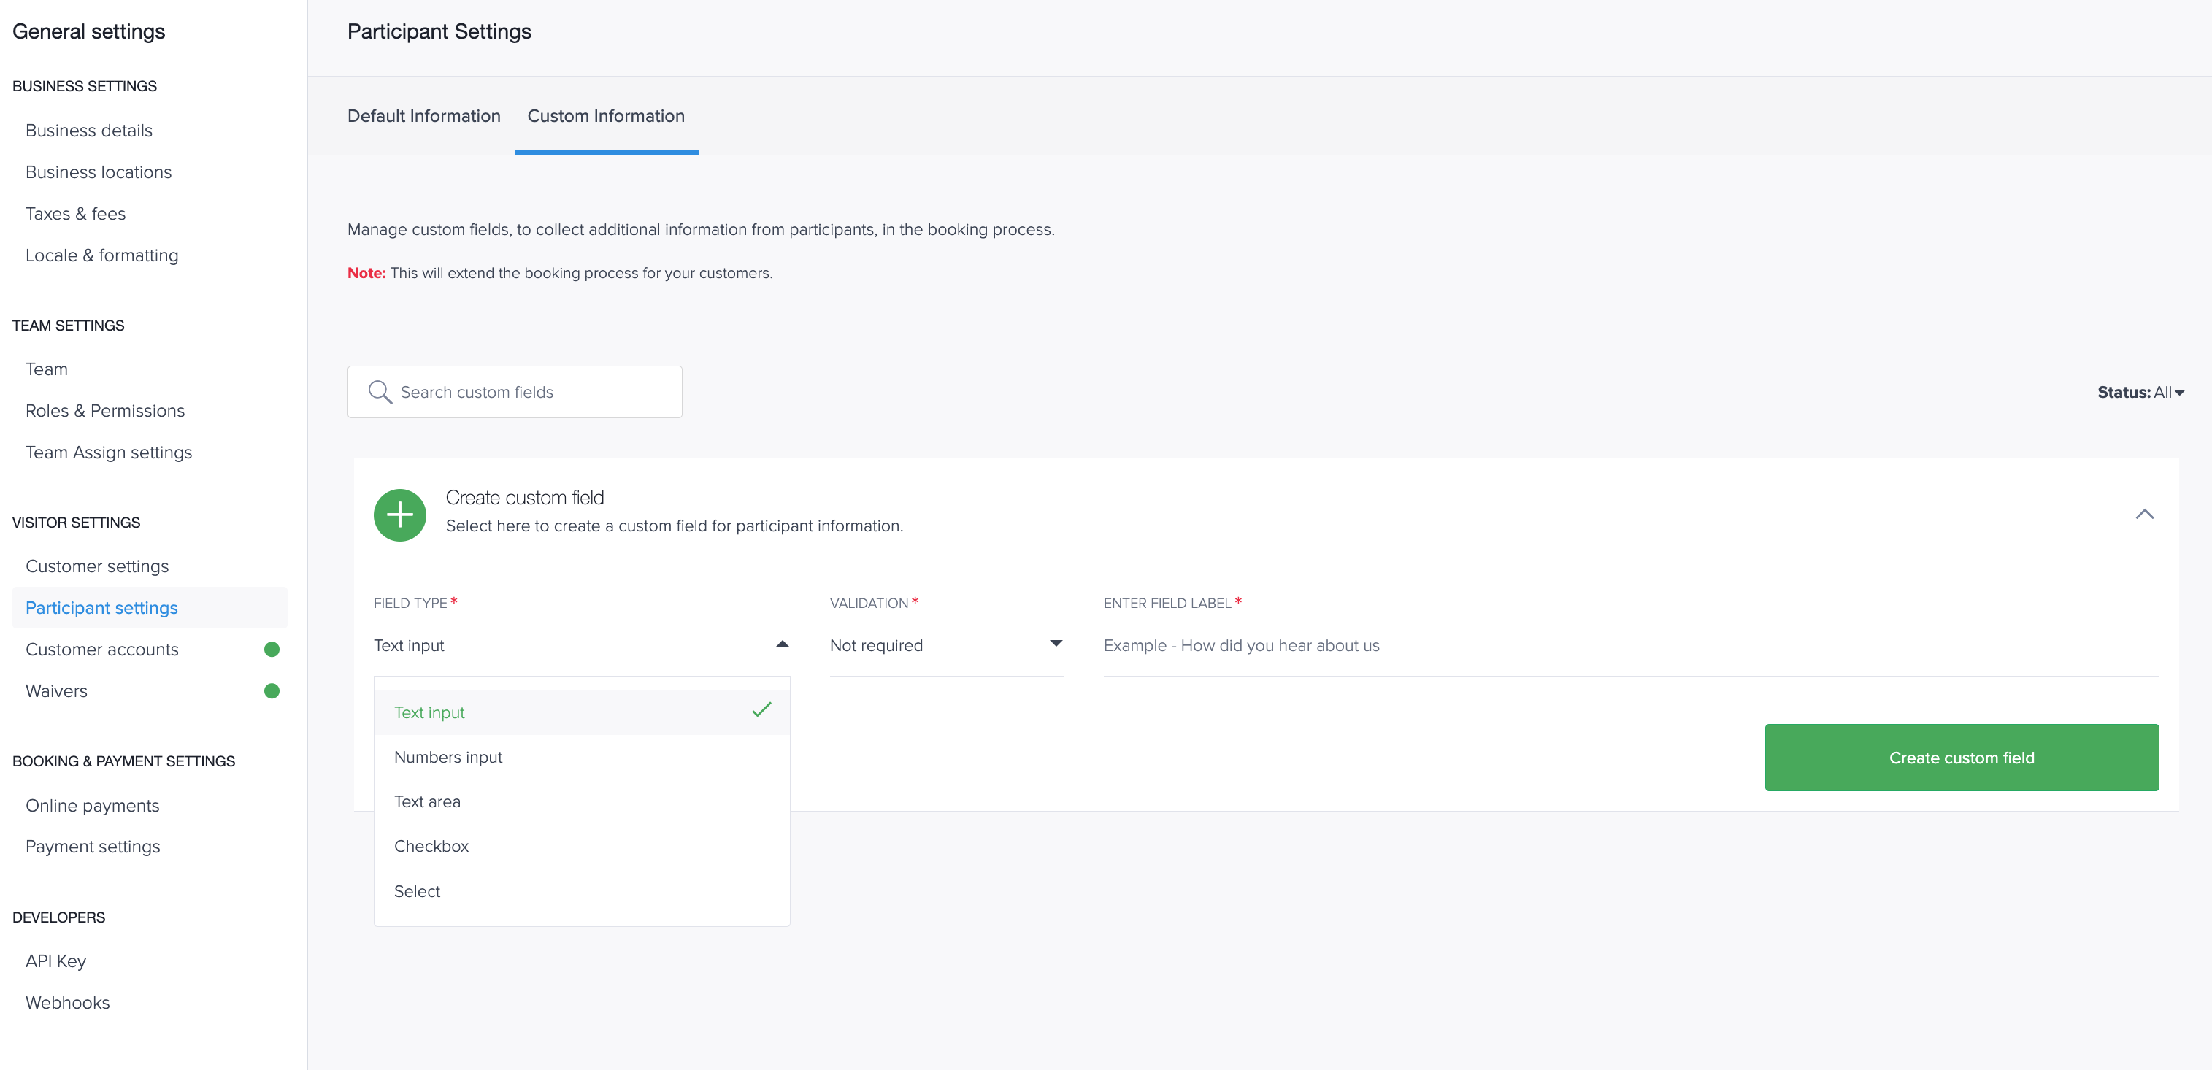This screenshot has width=2212, height=1070.
Task: Click the General settings title
Action: (88, 32)
